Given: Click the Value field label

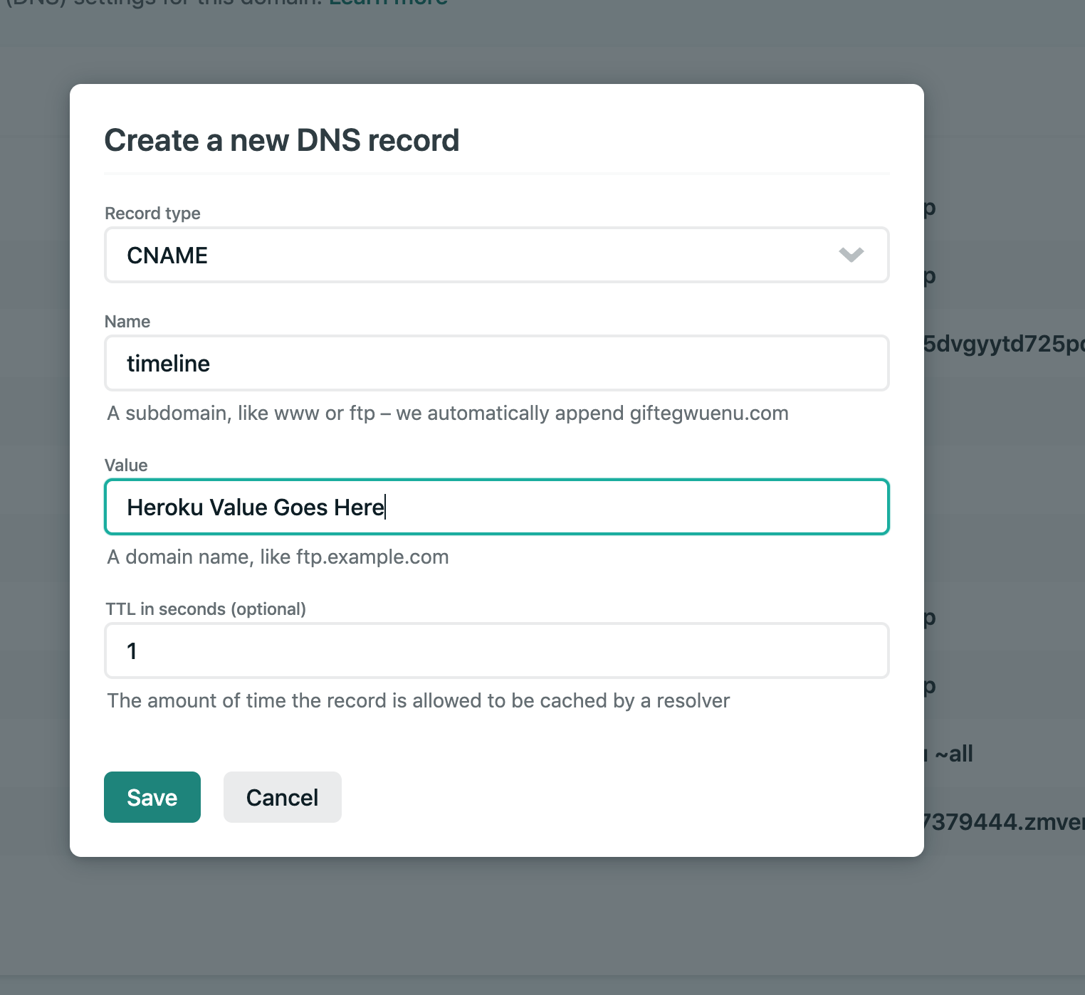Looking at the screenshot, I should click(x=126, y=465).
